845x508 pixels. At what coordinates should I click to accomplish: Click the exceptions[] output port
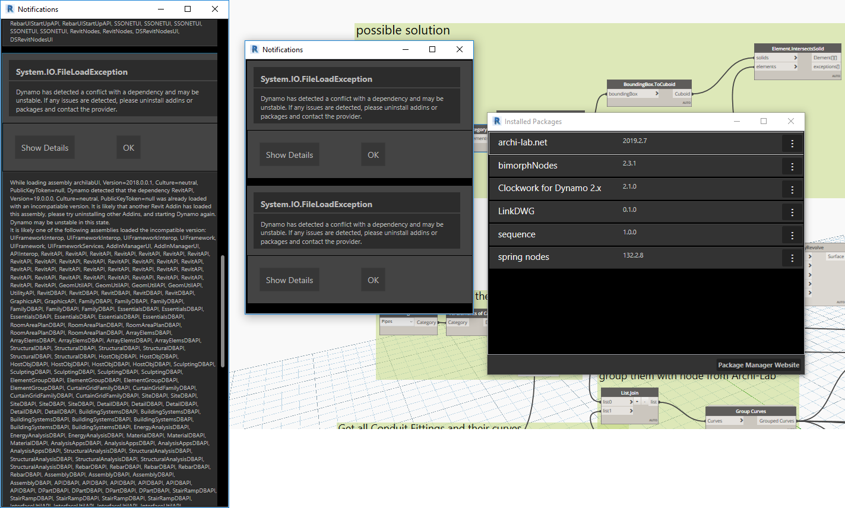tap(826, 66)
